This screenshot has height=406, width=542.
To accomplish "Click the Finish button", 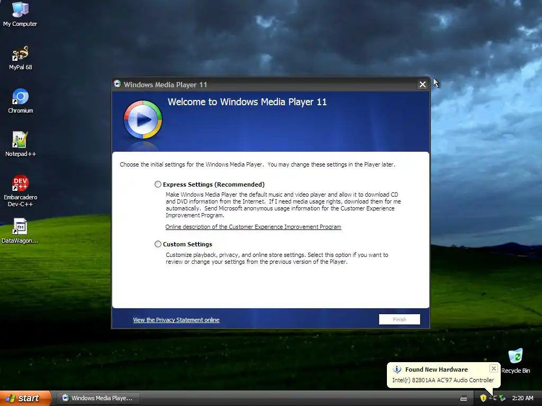I will [x=399, y=319].
